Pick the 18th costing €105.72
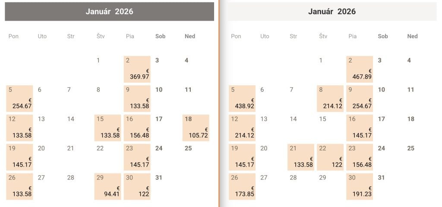Screen dimensions: 442x207 (196, 128)
